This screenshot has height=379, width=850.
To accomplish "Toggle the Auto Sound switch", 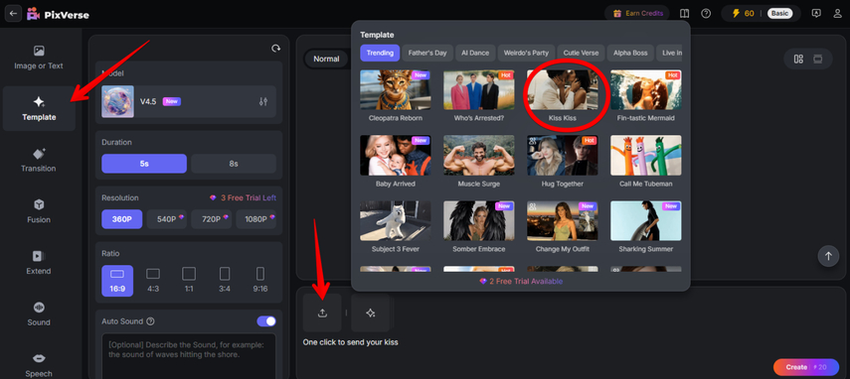I will tap(266, 321).
